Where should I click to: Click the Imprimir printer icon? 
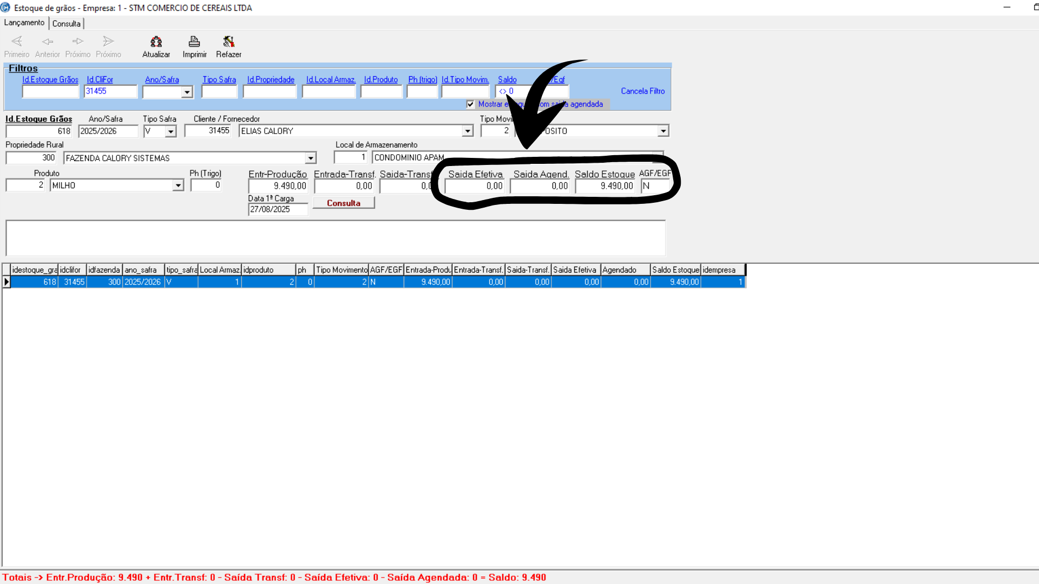pos(194,42)
